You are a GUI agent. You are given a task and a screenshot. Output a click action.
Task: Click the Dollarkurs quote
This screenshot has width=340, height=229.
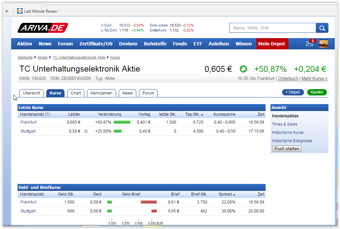tap(172, 30)
